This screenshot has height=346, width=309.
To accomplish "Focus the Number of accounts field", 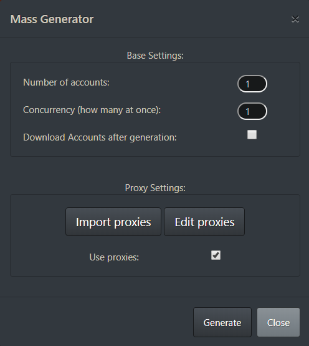I will coord(252,84).
